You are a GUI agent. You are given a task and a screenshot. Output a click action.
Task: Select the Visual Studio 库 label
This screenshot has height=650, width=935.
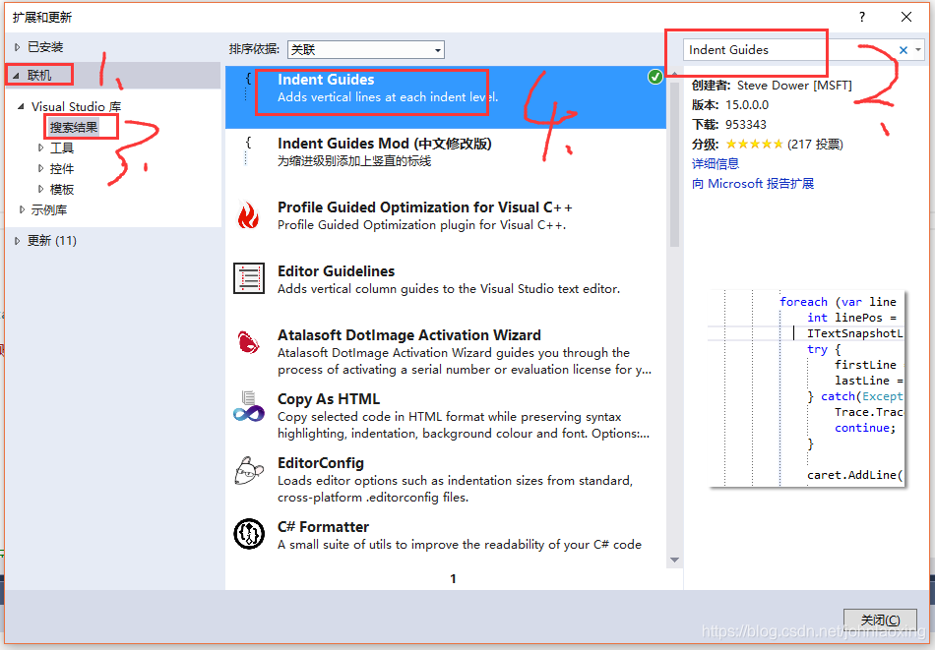tap(77, 106)
